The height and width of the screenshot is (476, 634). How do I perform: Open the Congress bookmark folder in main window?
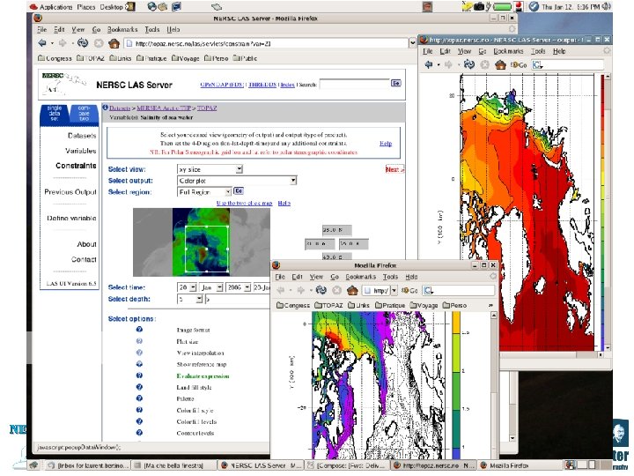point(54,59)
